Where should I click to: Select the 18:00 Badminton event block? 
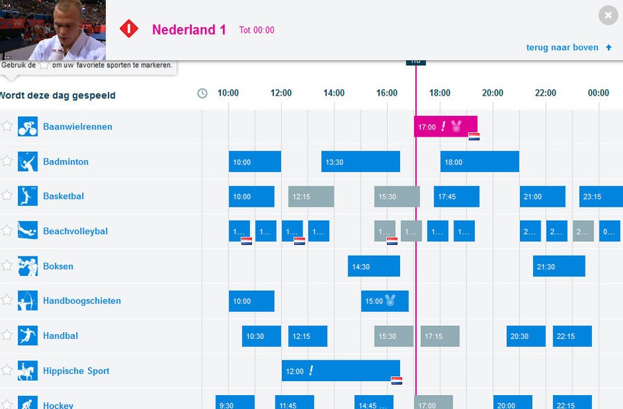click(479, 162)
